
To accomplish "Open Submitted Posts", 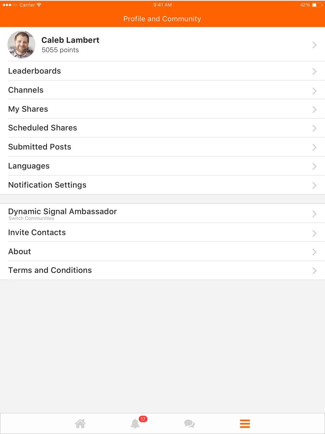I will pyautogui.click(x=162, y=147).
